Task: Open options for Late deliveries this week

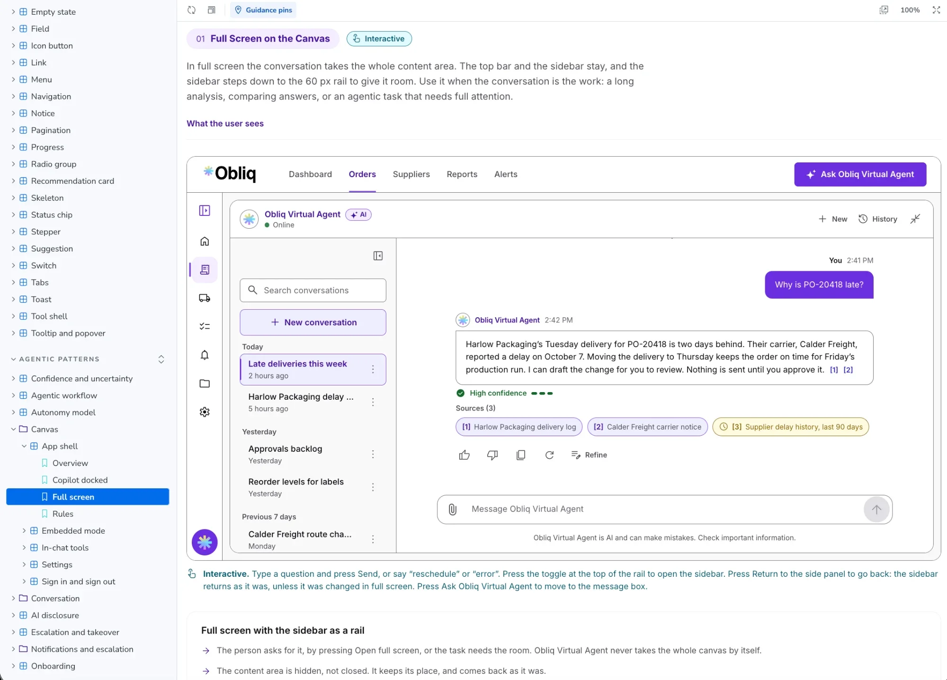Action: tap(373, 369)
